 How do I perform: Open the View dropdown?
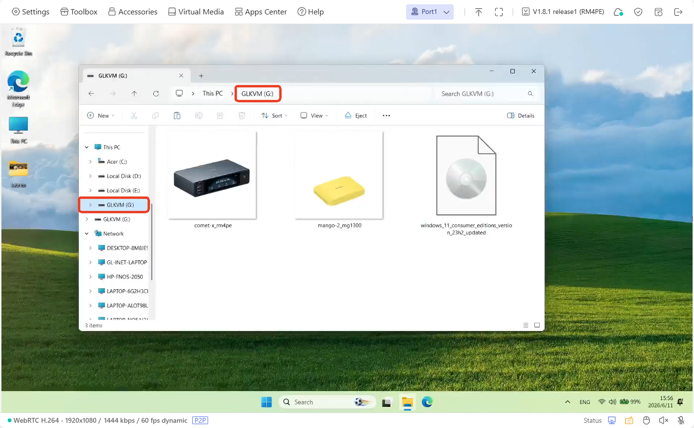[314, 115]
